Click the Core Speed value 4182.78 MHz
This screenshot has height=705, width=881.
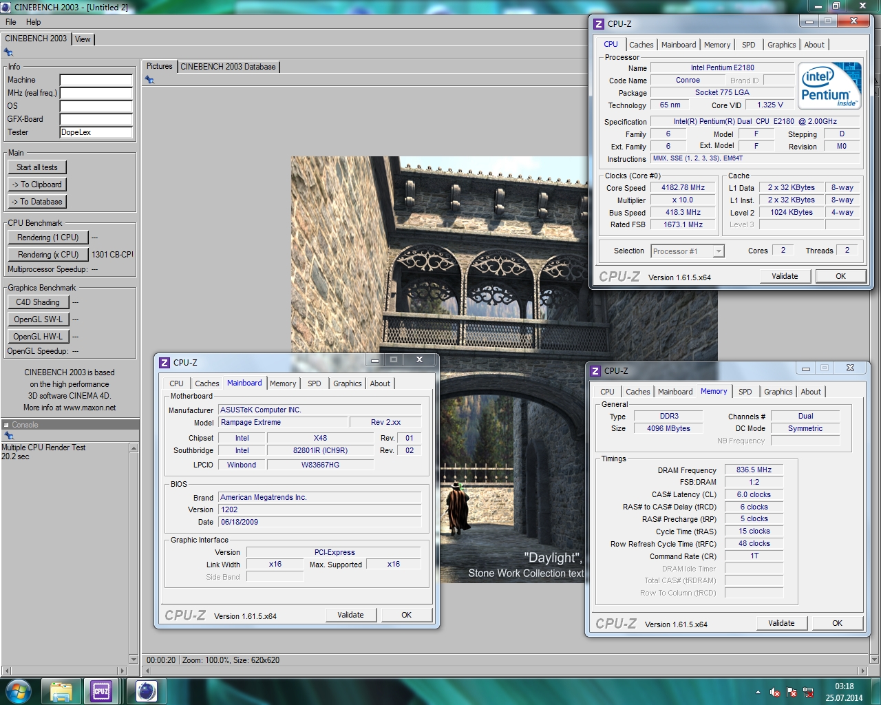click(x=683, y=188)
